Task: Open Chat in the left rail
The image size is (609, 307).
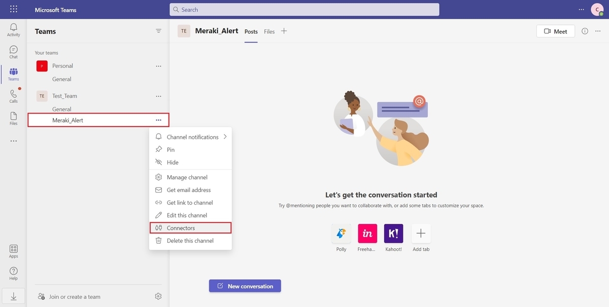Action: click(14, 52)
